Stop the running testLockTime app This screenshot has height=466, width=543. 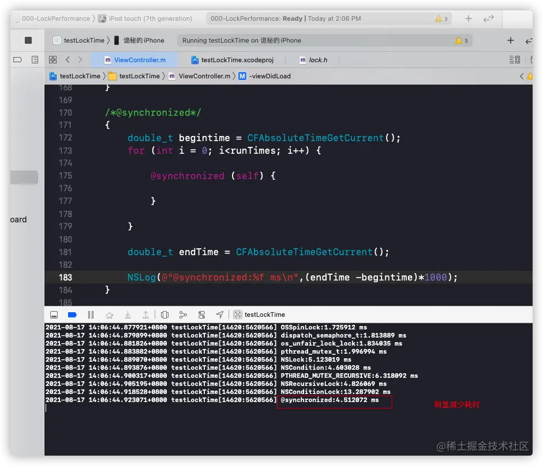coord(28,40)
